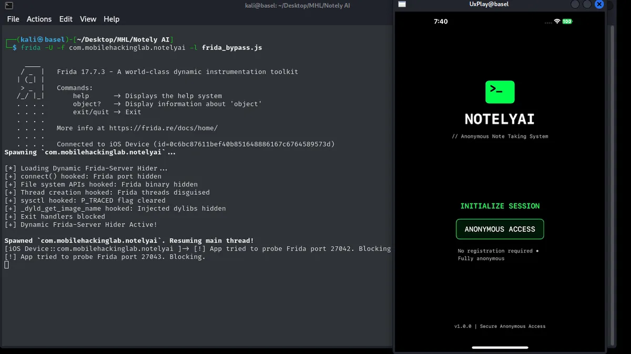Click the 'Exit handlers blocked' line
Image resolution: width=631 pixels, height=354 pixels.
coord(55,216)
